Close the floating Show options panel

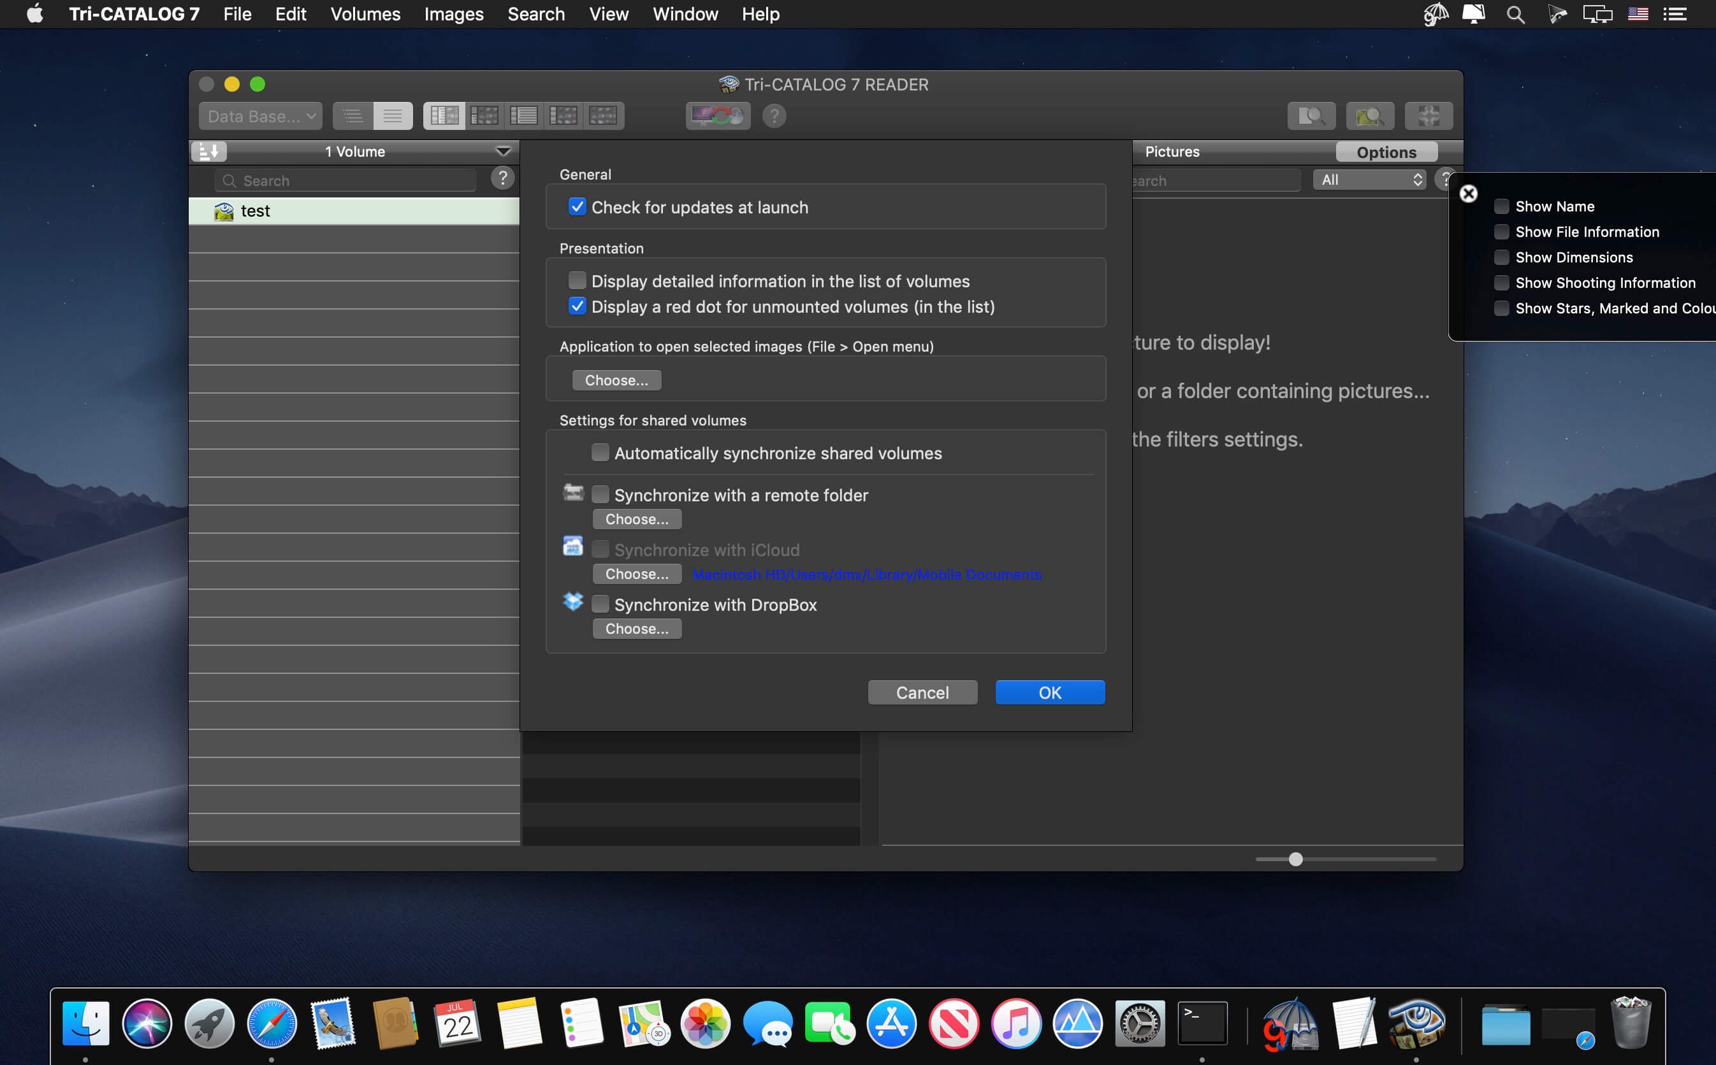coord(1468,194)
